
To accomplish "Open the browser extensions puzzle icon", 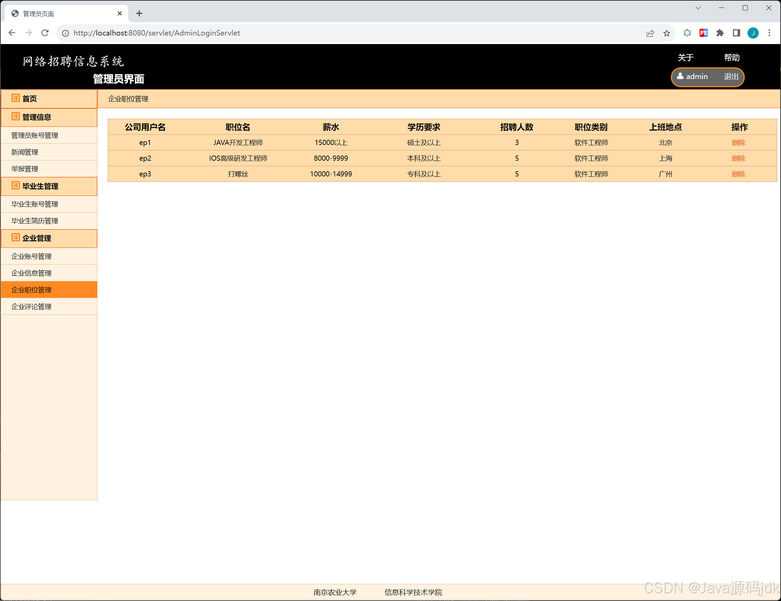I will pyautogui.click(x=720, y=33).
